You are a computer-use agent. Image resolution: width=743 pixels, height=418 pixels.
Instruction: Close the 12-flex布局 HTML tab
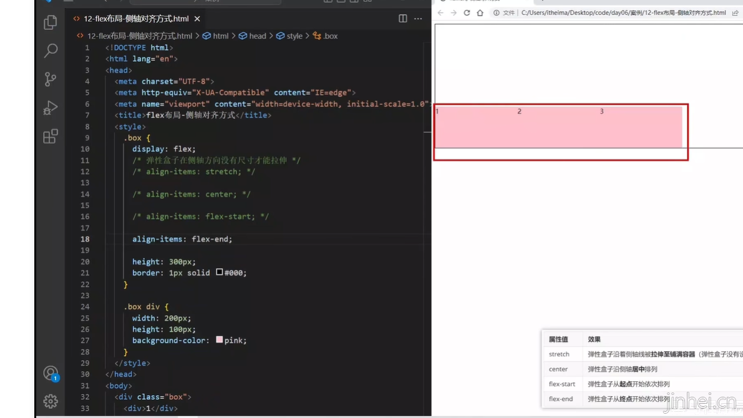coord(197,19)
